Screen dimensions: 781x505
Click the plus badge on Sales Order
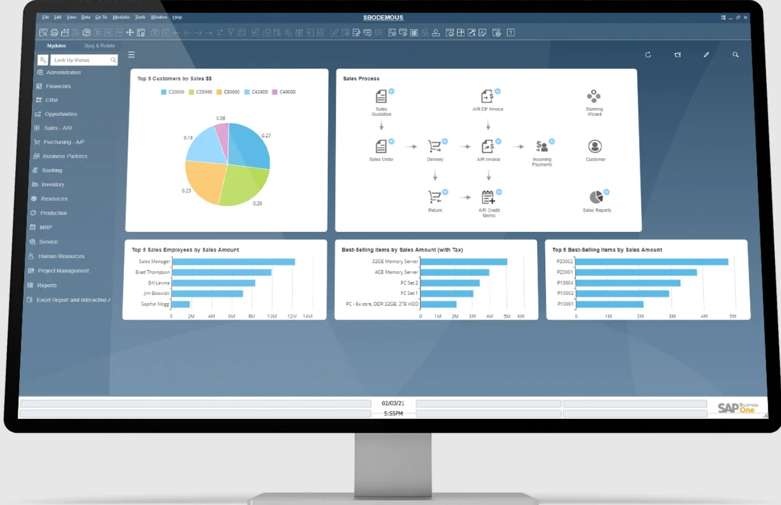coord(392,142)
